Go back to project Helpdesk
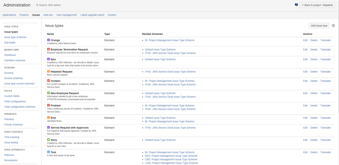This screenshot has height=165, width=339. [317, 5]
